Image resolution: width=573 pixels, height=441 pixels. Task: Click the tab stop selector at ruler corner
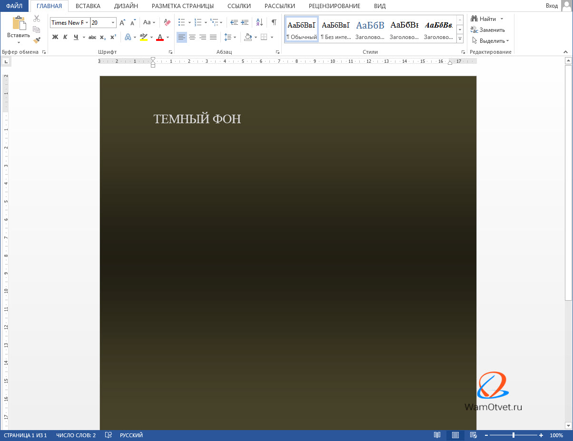pyautogui.click(x=6, y=61)
